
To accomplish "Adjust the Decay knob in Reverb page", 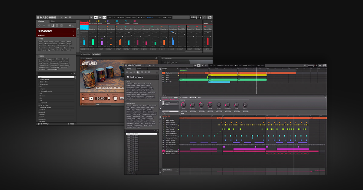I will tap(210, 104).
